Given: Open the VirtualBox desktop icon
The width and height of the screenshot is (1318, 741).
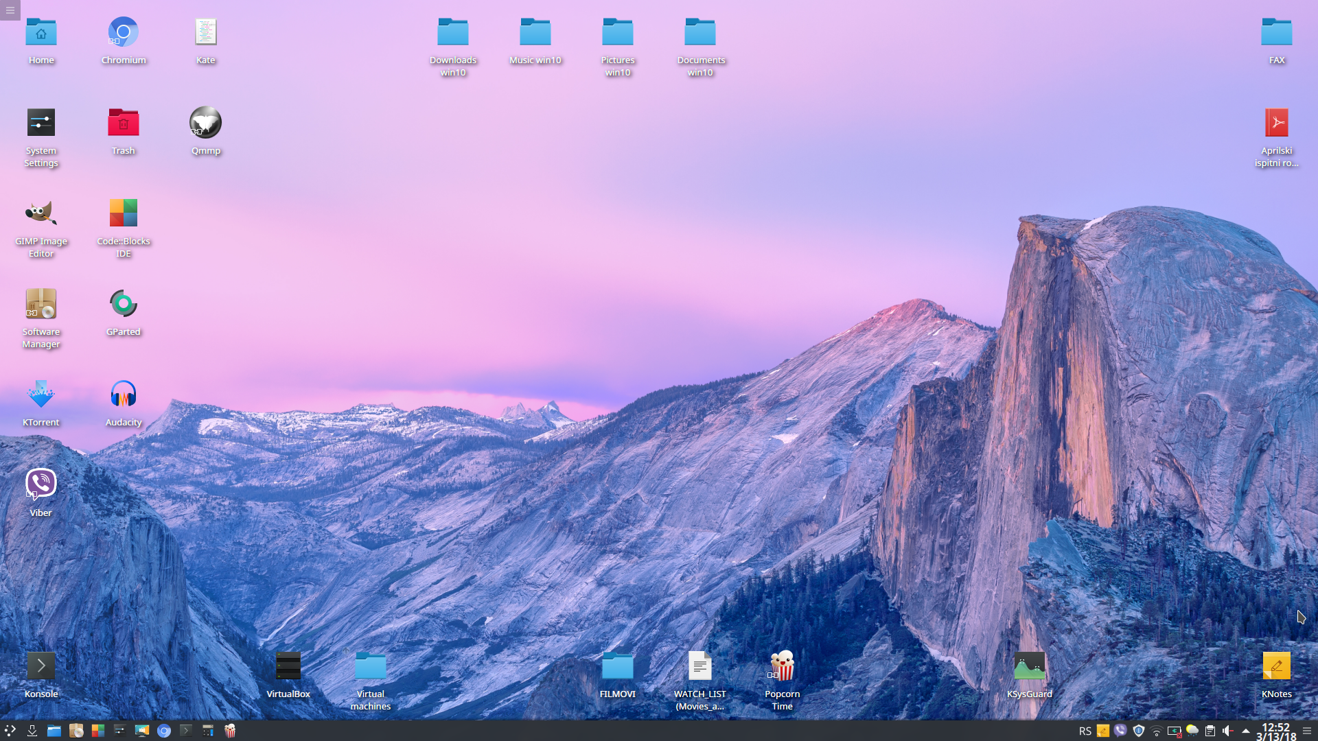Looking at the screenshot, I should pyautogui.click(x=288, y=667).
